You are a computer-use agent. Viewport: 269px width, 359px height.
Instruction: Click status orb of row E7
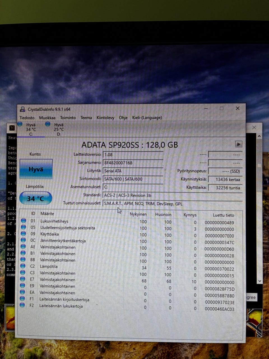click(23, 279)
